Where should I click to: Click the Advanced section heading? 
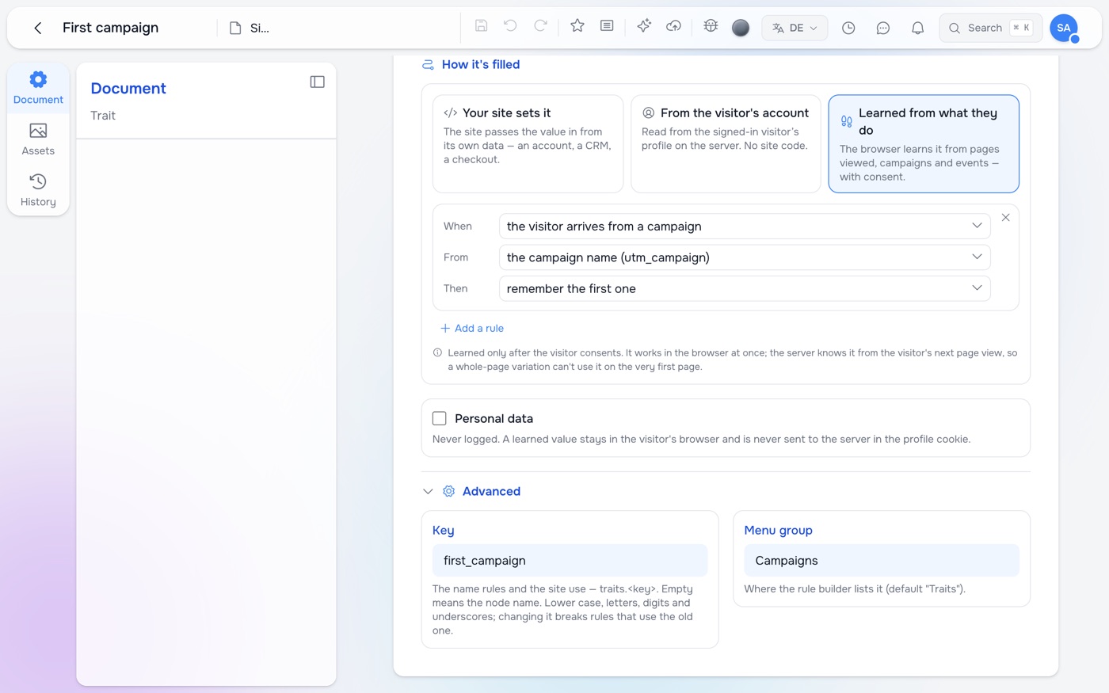[491, 491]
